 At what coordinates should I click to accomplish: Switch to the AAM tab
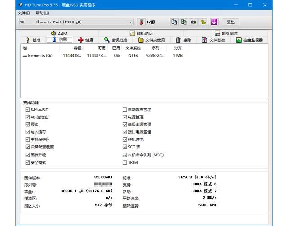click(59, 34)
